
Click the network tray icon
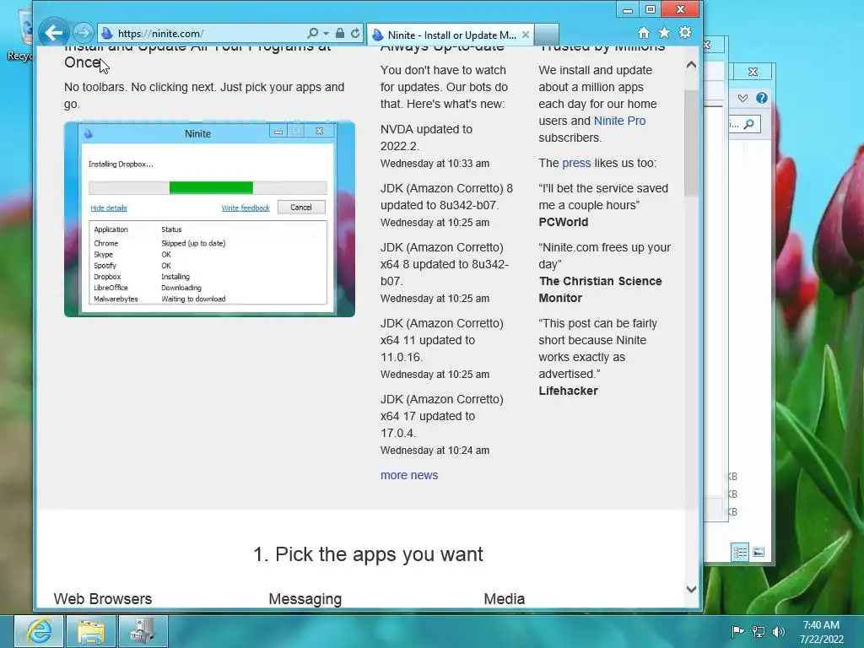coord(759,632)
